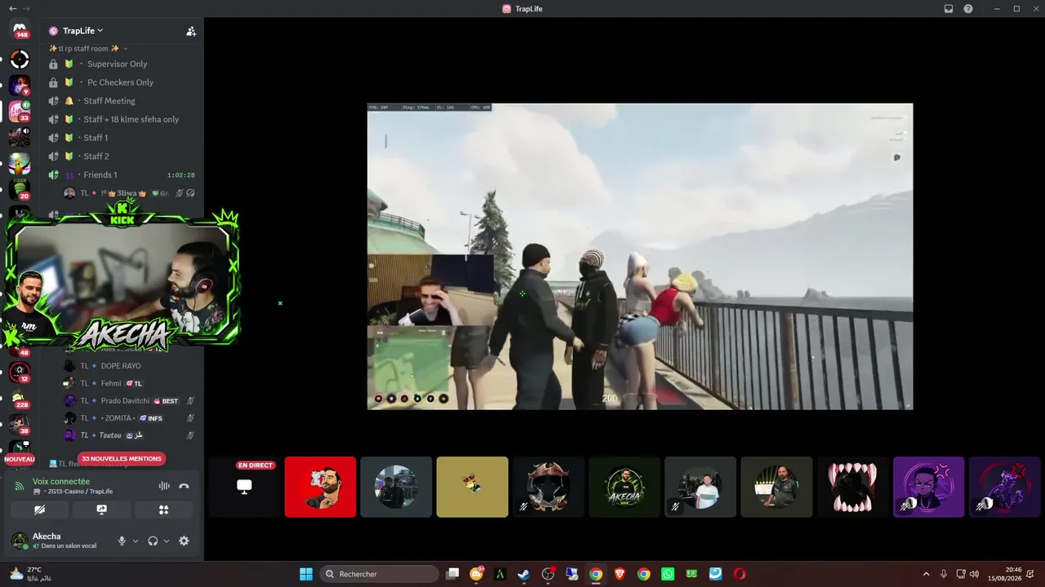Open the server icon with 38 badge
1045x587 pixels.
[x=20, y=424]
